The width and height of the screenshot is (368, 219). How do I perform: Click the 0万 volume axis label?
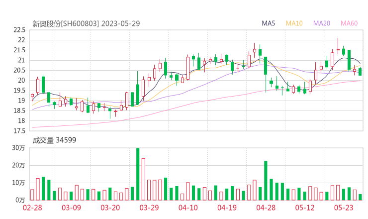point(20,200)
